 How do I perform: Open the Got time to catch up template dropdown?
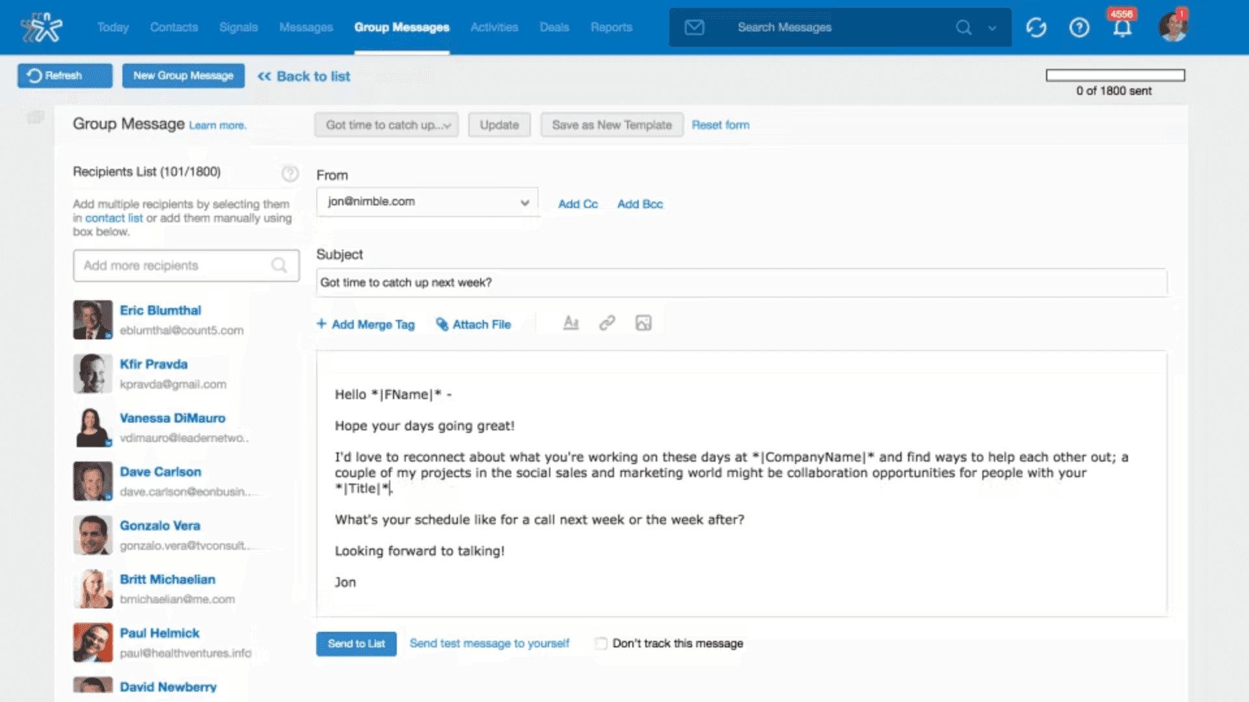click(386, 125)
